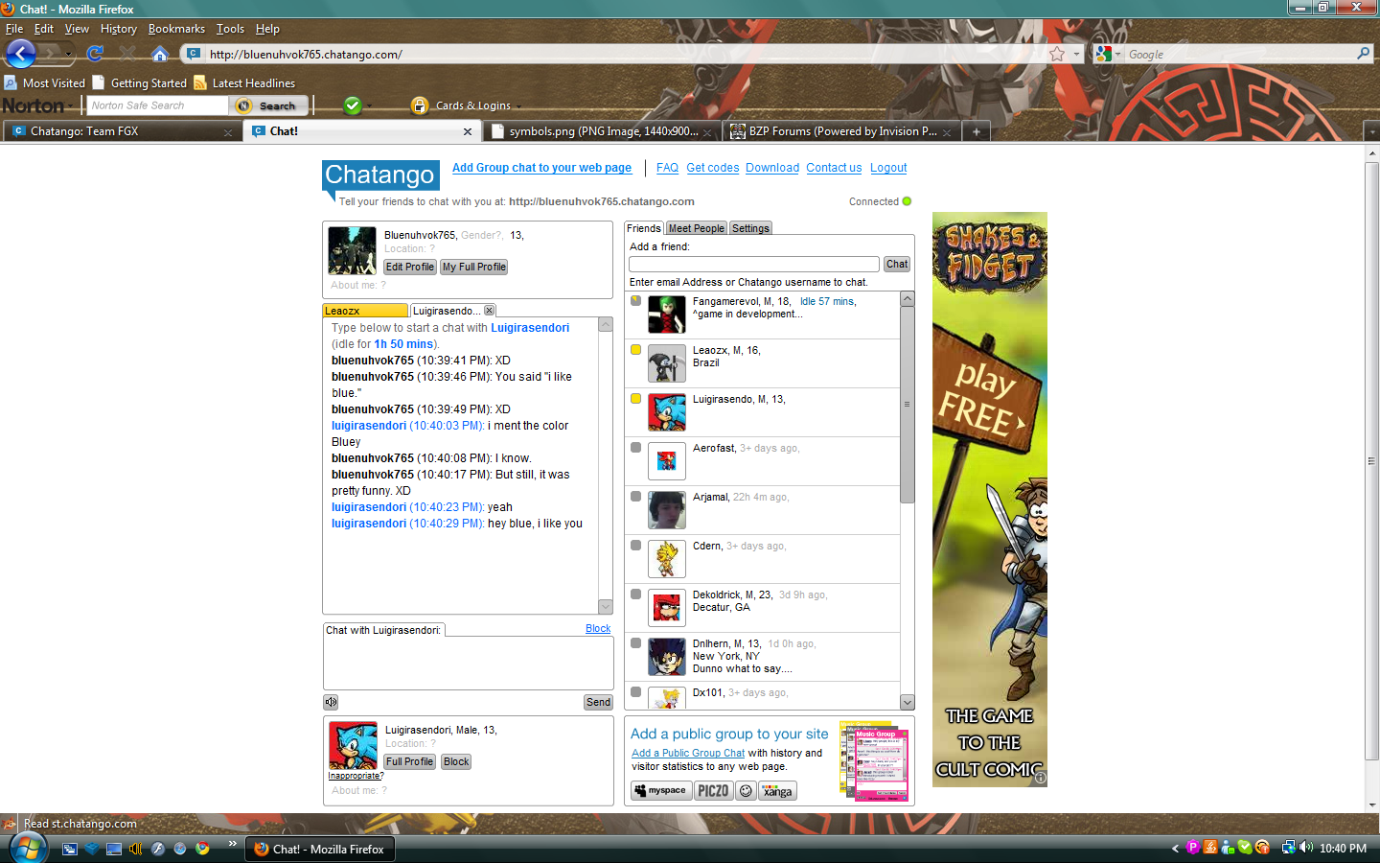Click the gray status square next to Cdern

click(635, 546)
